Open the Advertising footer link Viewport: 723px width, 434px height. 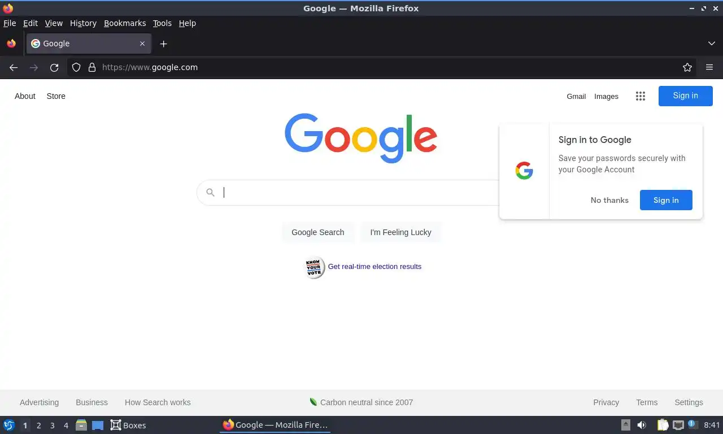click(x=39, y=402)
